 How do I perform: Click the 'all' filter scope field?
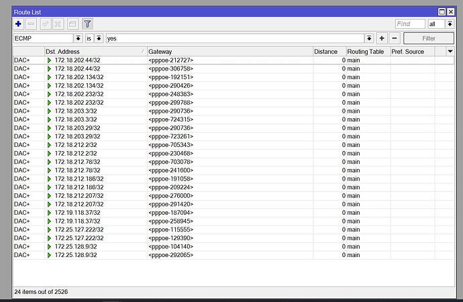point(436,24)
